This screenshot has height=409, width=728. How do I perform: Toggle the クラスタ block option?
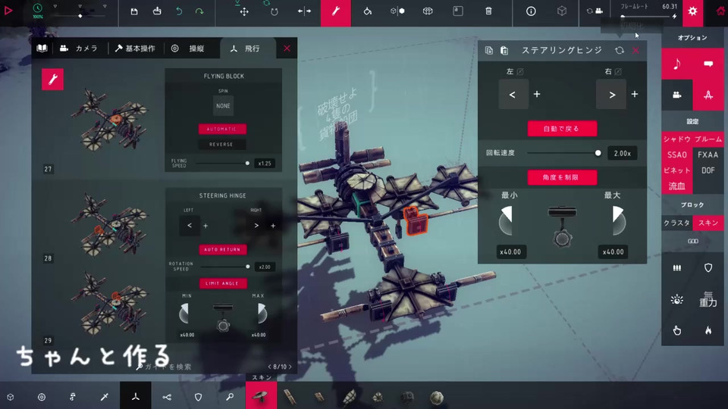point(677,223)
